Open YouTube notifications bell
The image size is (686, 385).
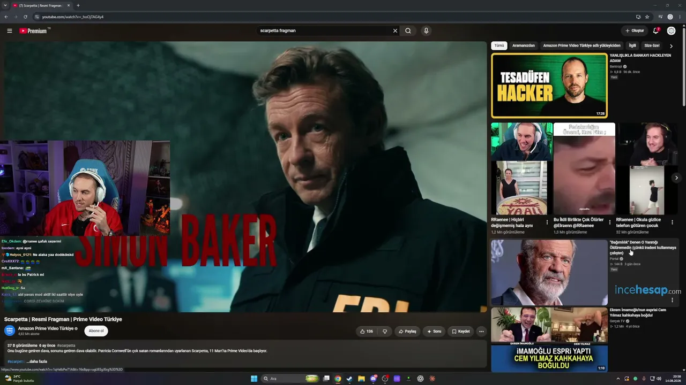pos(655,30)
